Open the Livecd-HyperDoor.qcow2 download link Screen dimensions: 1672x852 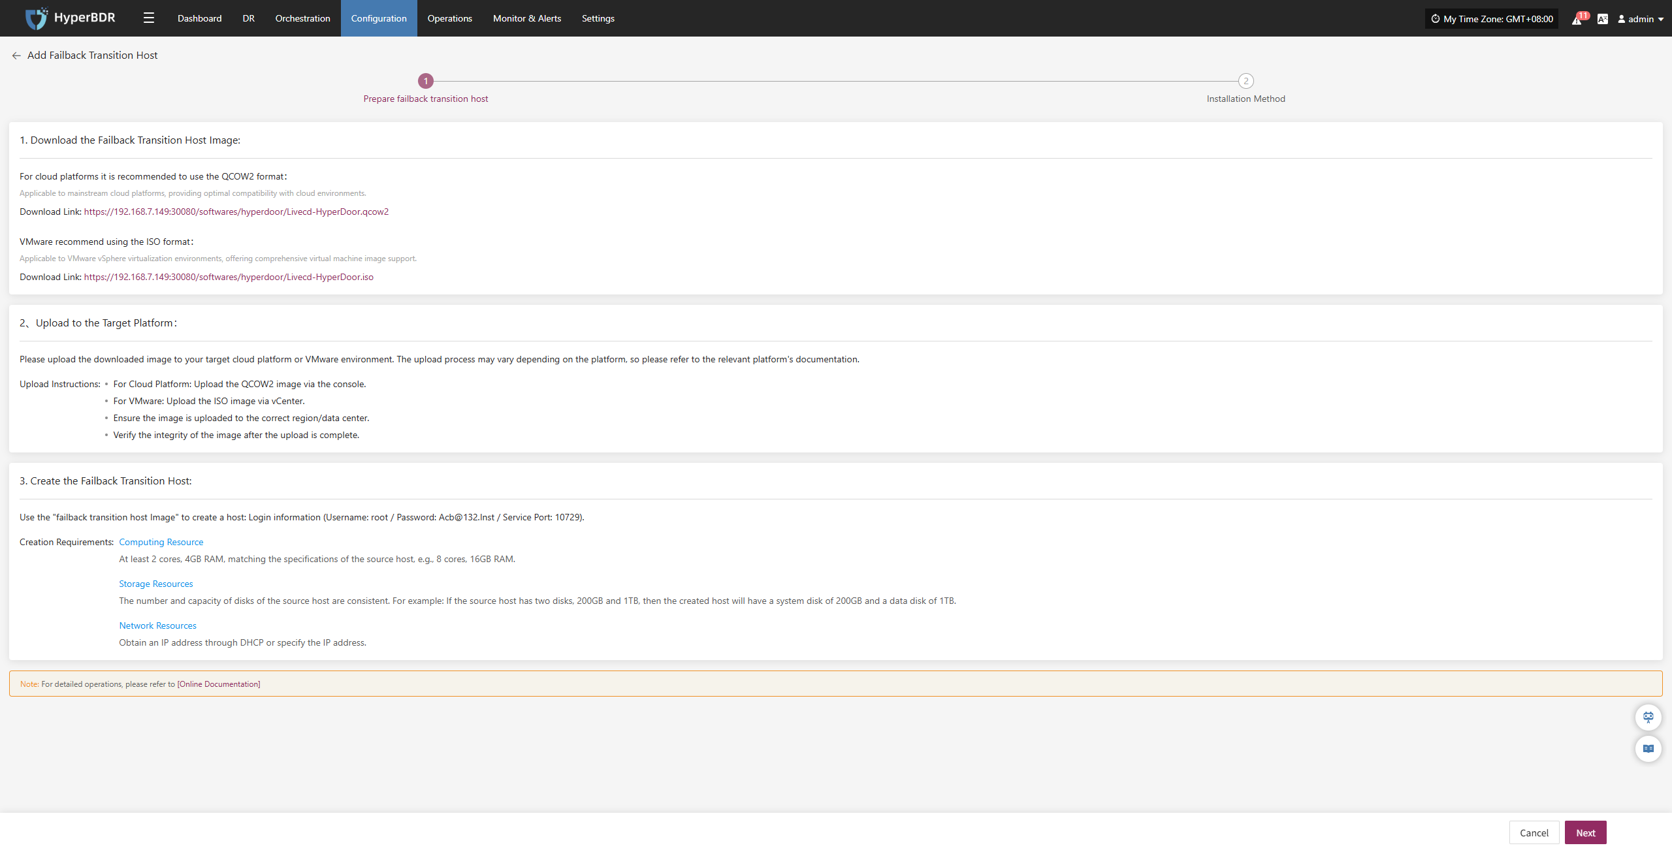click(x=236, y=212)
